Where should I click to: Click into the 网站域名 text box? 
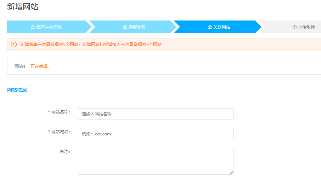click(156, 134)
